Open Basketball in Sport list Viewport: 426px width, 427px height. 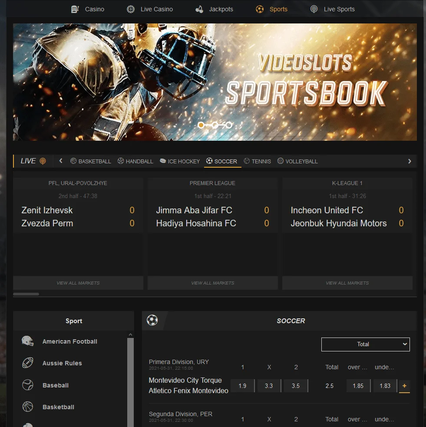(x=58, y=407)
